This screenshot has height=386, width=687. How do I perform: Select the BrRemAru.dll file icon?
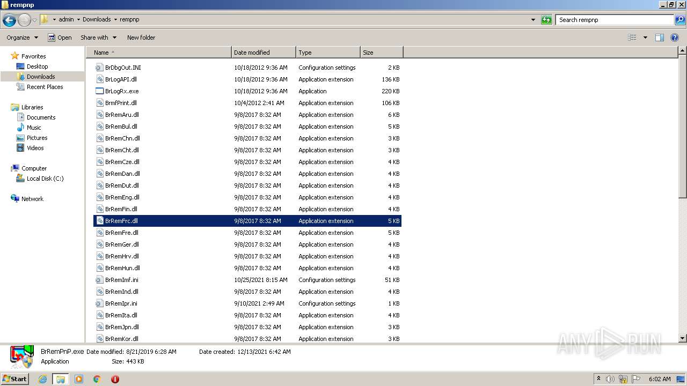(x=99, y=115)
